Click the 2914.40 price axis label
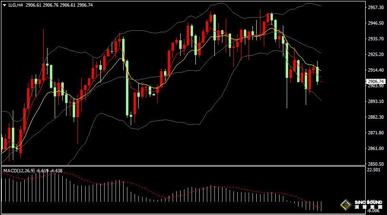 [376, 70]
